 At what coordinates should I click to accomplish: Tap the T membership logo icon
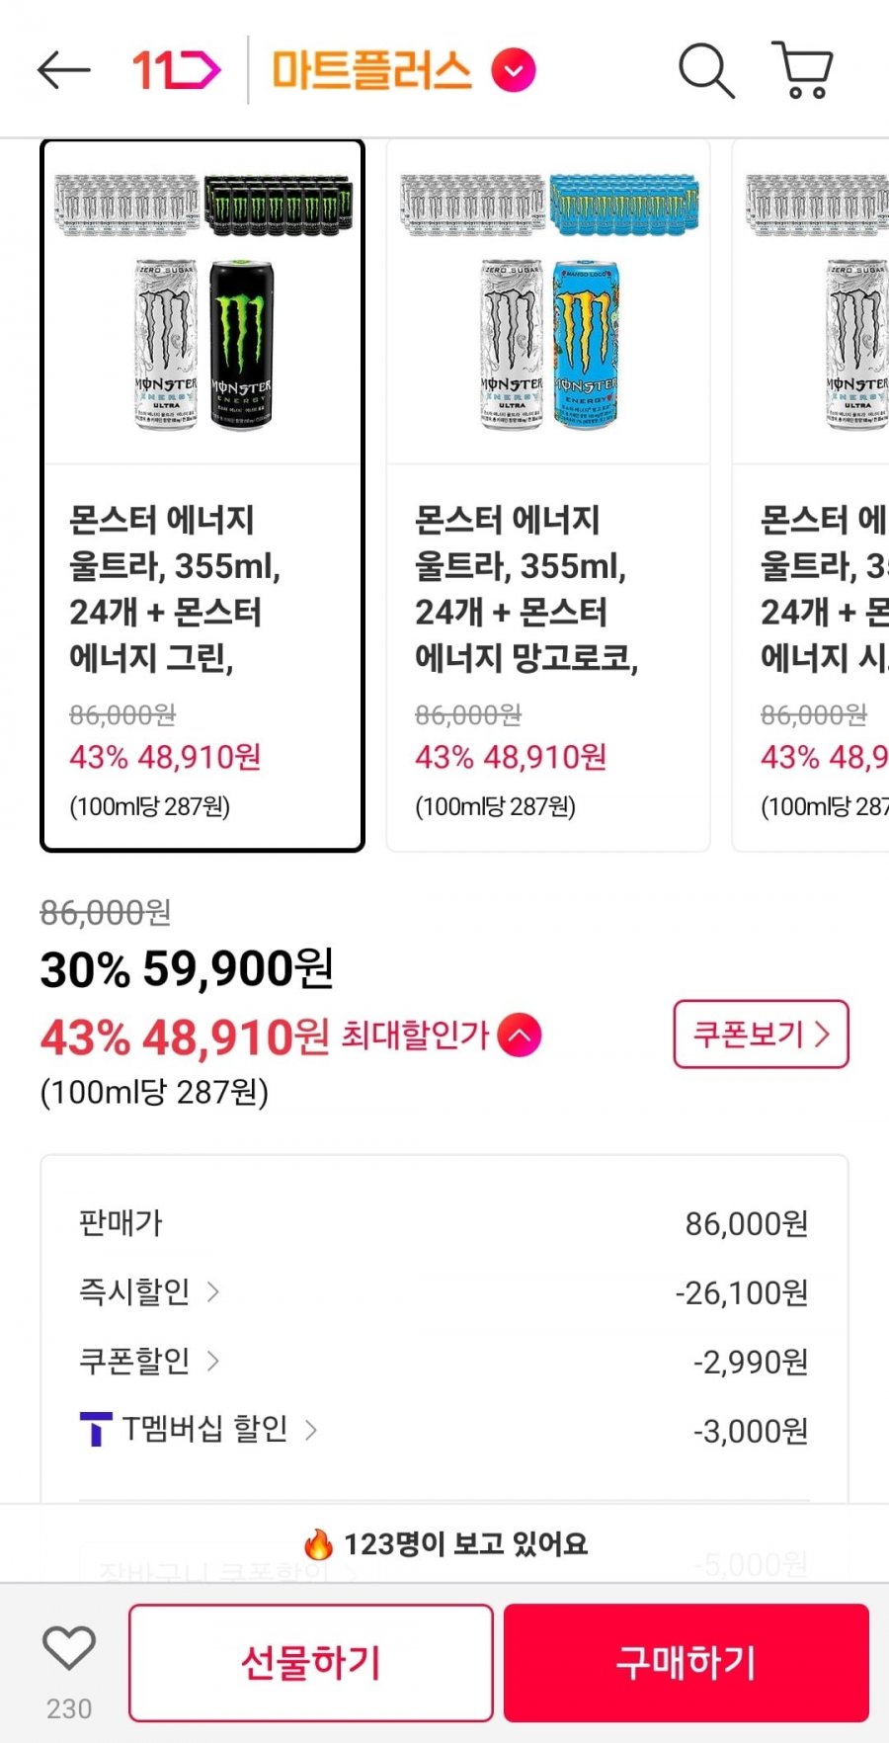(x=95, y=1429)
